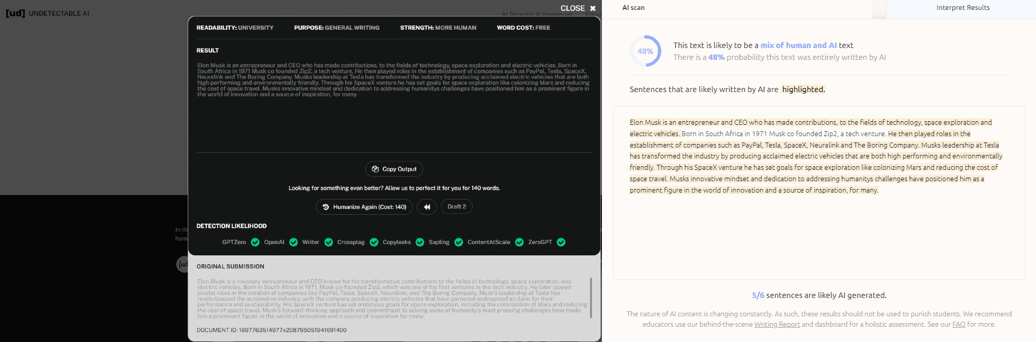This screenshot has height=342, width=1036.
Task: Click the Crossplag detection check icon
Action: coord(374,242)
